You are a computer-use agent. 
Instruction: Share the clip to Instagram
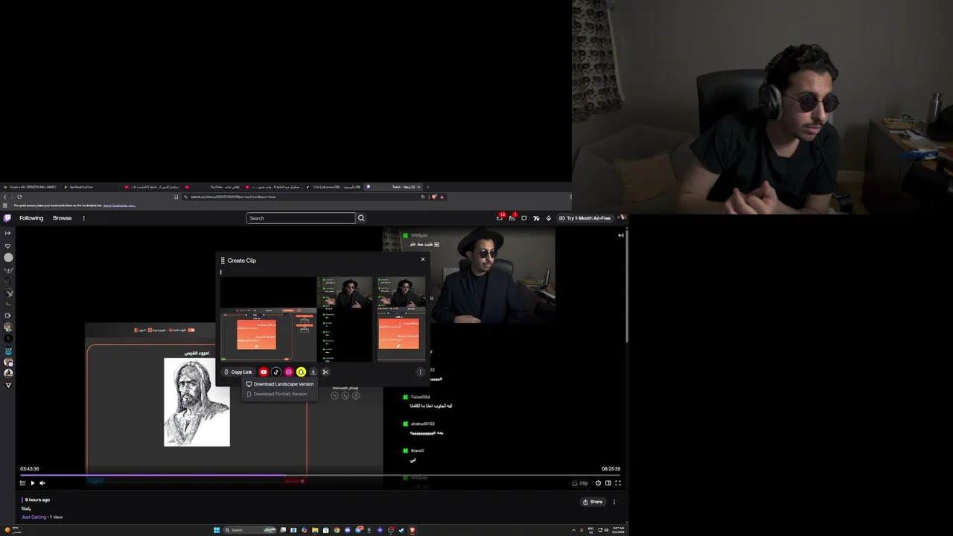(289, 372)
